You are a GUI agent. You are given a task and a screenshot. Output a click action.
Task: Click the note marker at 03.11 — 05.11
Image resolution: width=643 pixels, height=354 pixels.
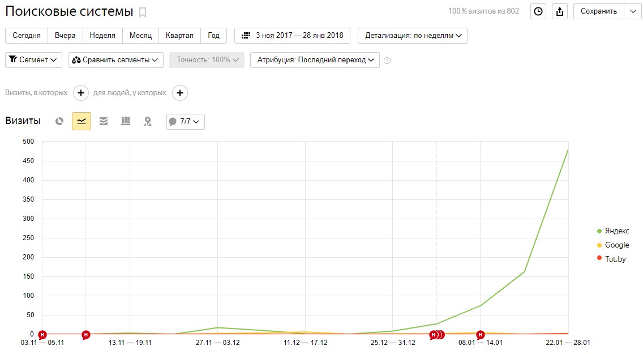point(42,335)
